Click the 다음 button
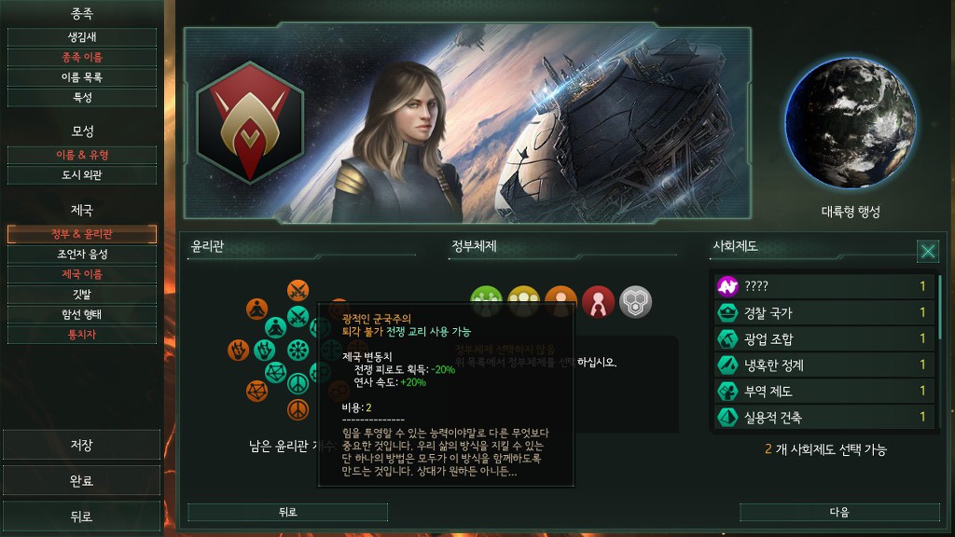The image size is (955, 537). pos(839,512)
